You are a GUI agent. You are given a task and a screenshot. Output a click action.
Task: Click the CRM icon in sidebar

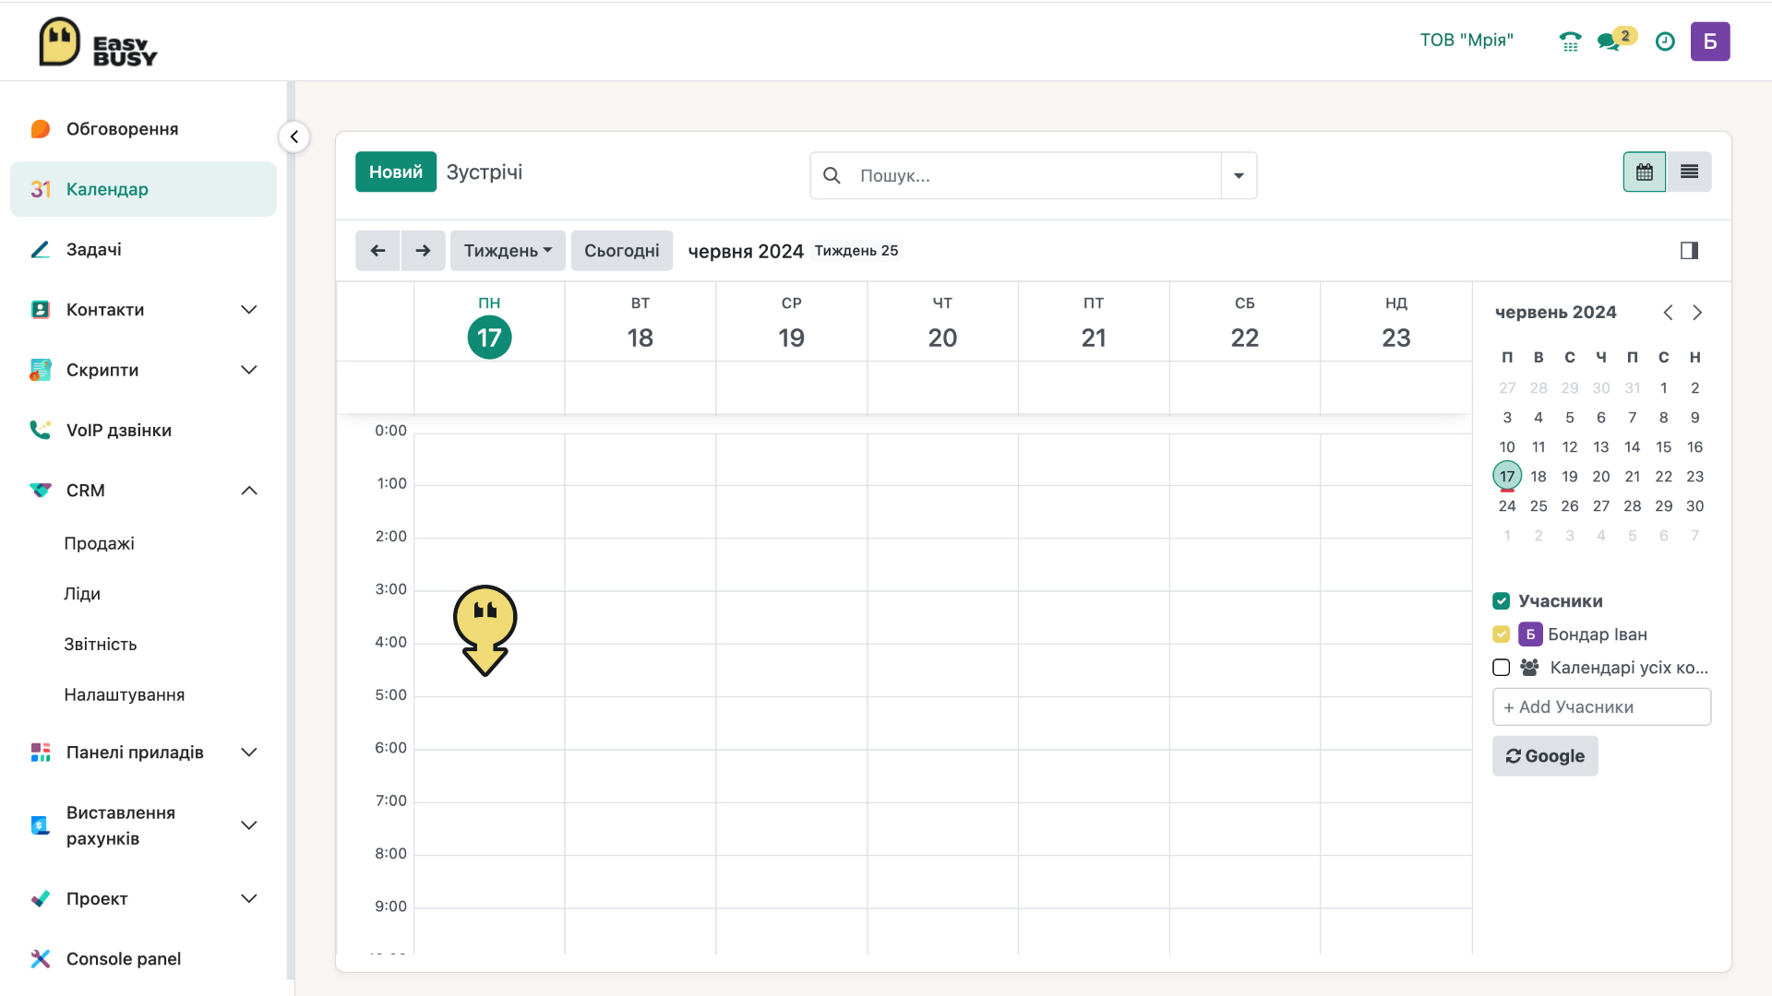(x=41, y=491)
